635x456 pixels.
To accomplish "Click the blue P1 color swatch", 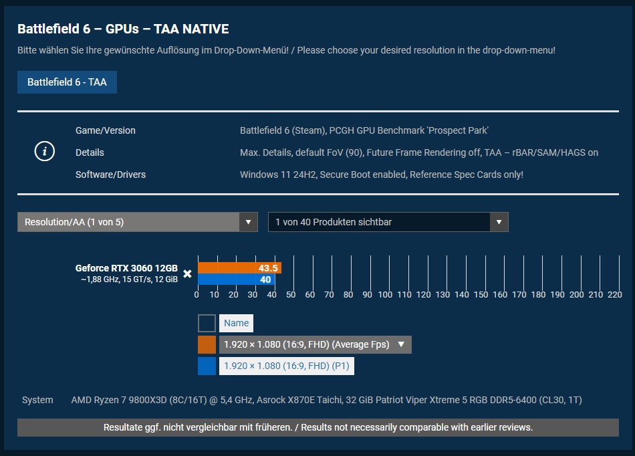I will click(x=207, y=366).
